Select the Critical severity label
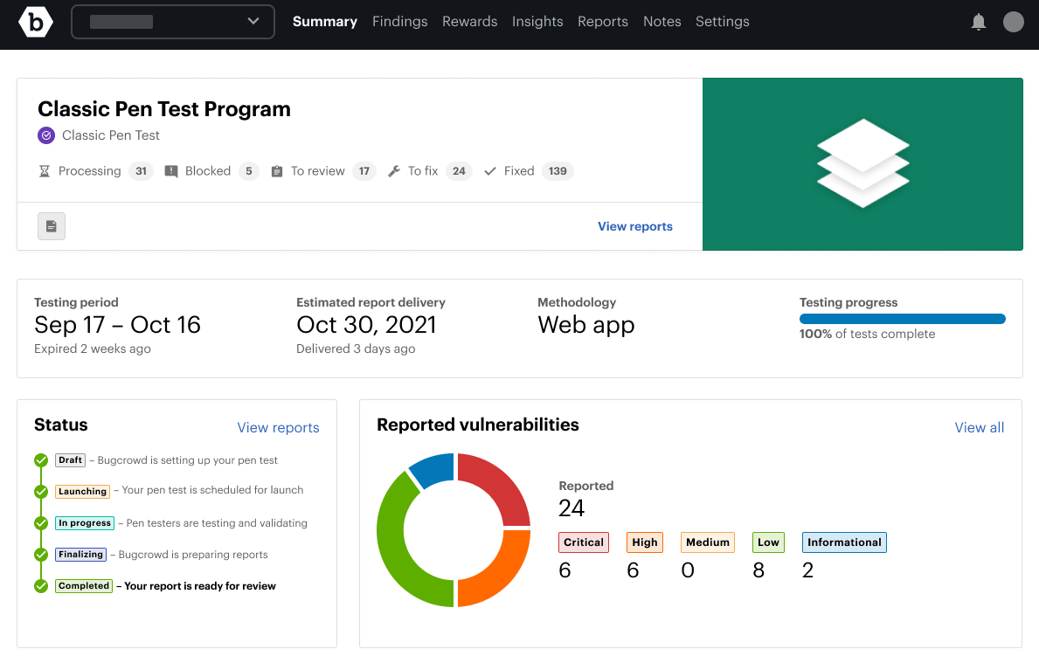The width and height of the screenshot is (1039, 656). (583, 542)
